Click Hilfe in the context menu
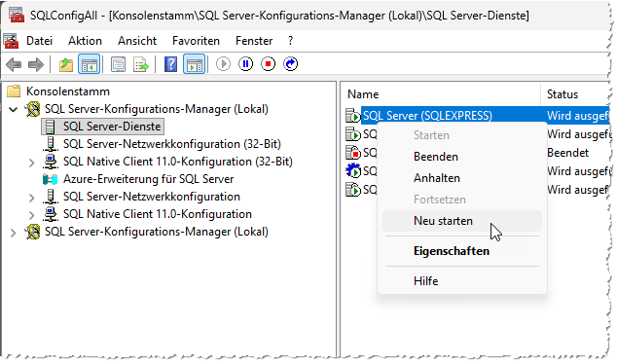The width and height of the screenshot is (617, 364). tap(462, 281)
